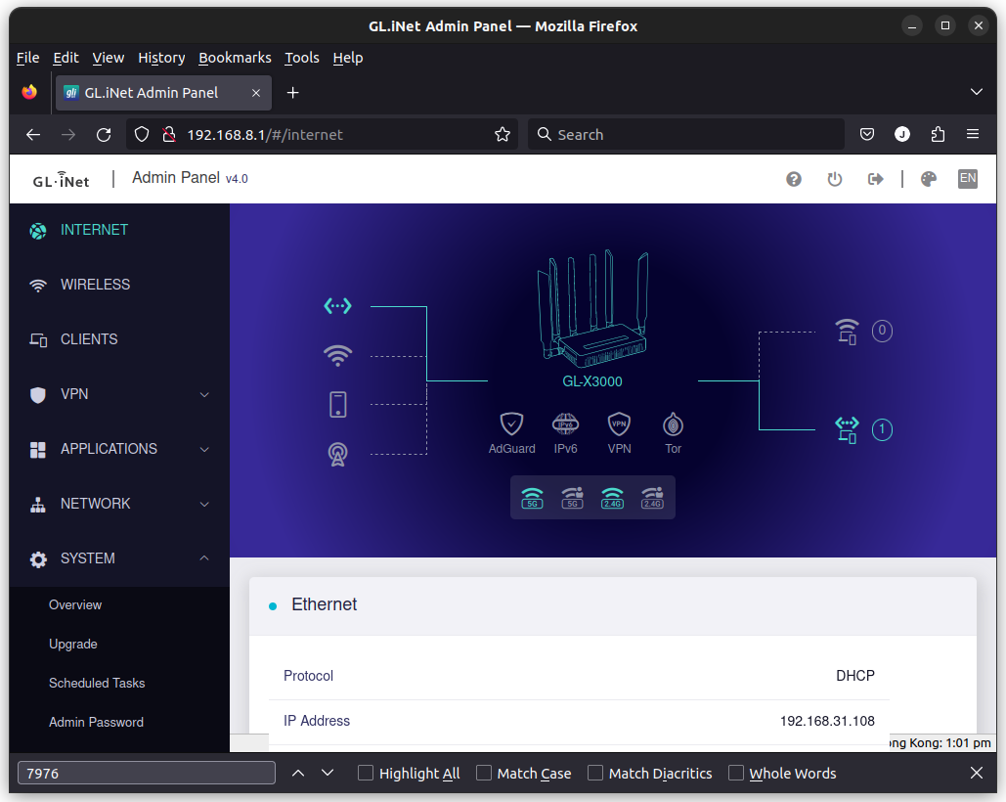Screen dimensions: 1006x802
Task: Open the History menu
Action: coord(161,58)
